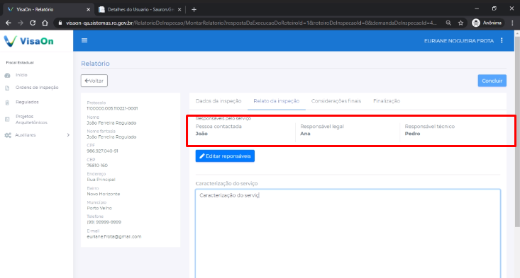Click the CEP value 76810-160
This screenshot has height=278, width=520.
pyautogui.click(x=97, y=166)
